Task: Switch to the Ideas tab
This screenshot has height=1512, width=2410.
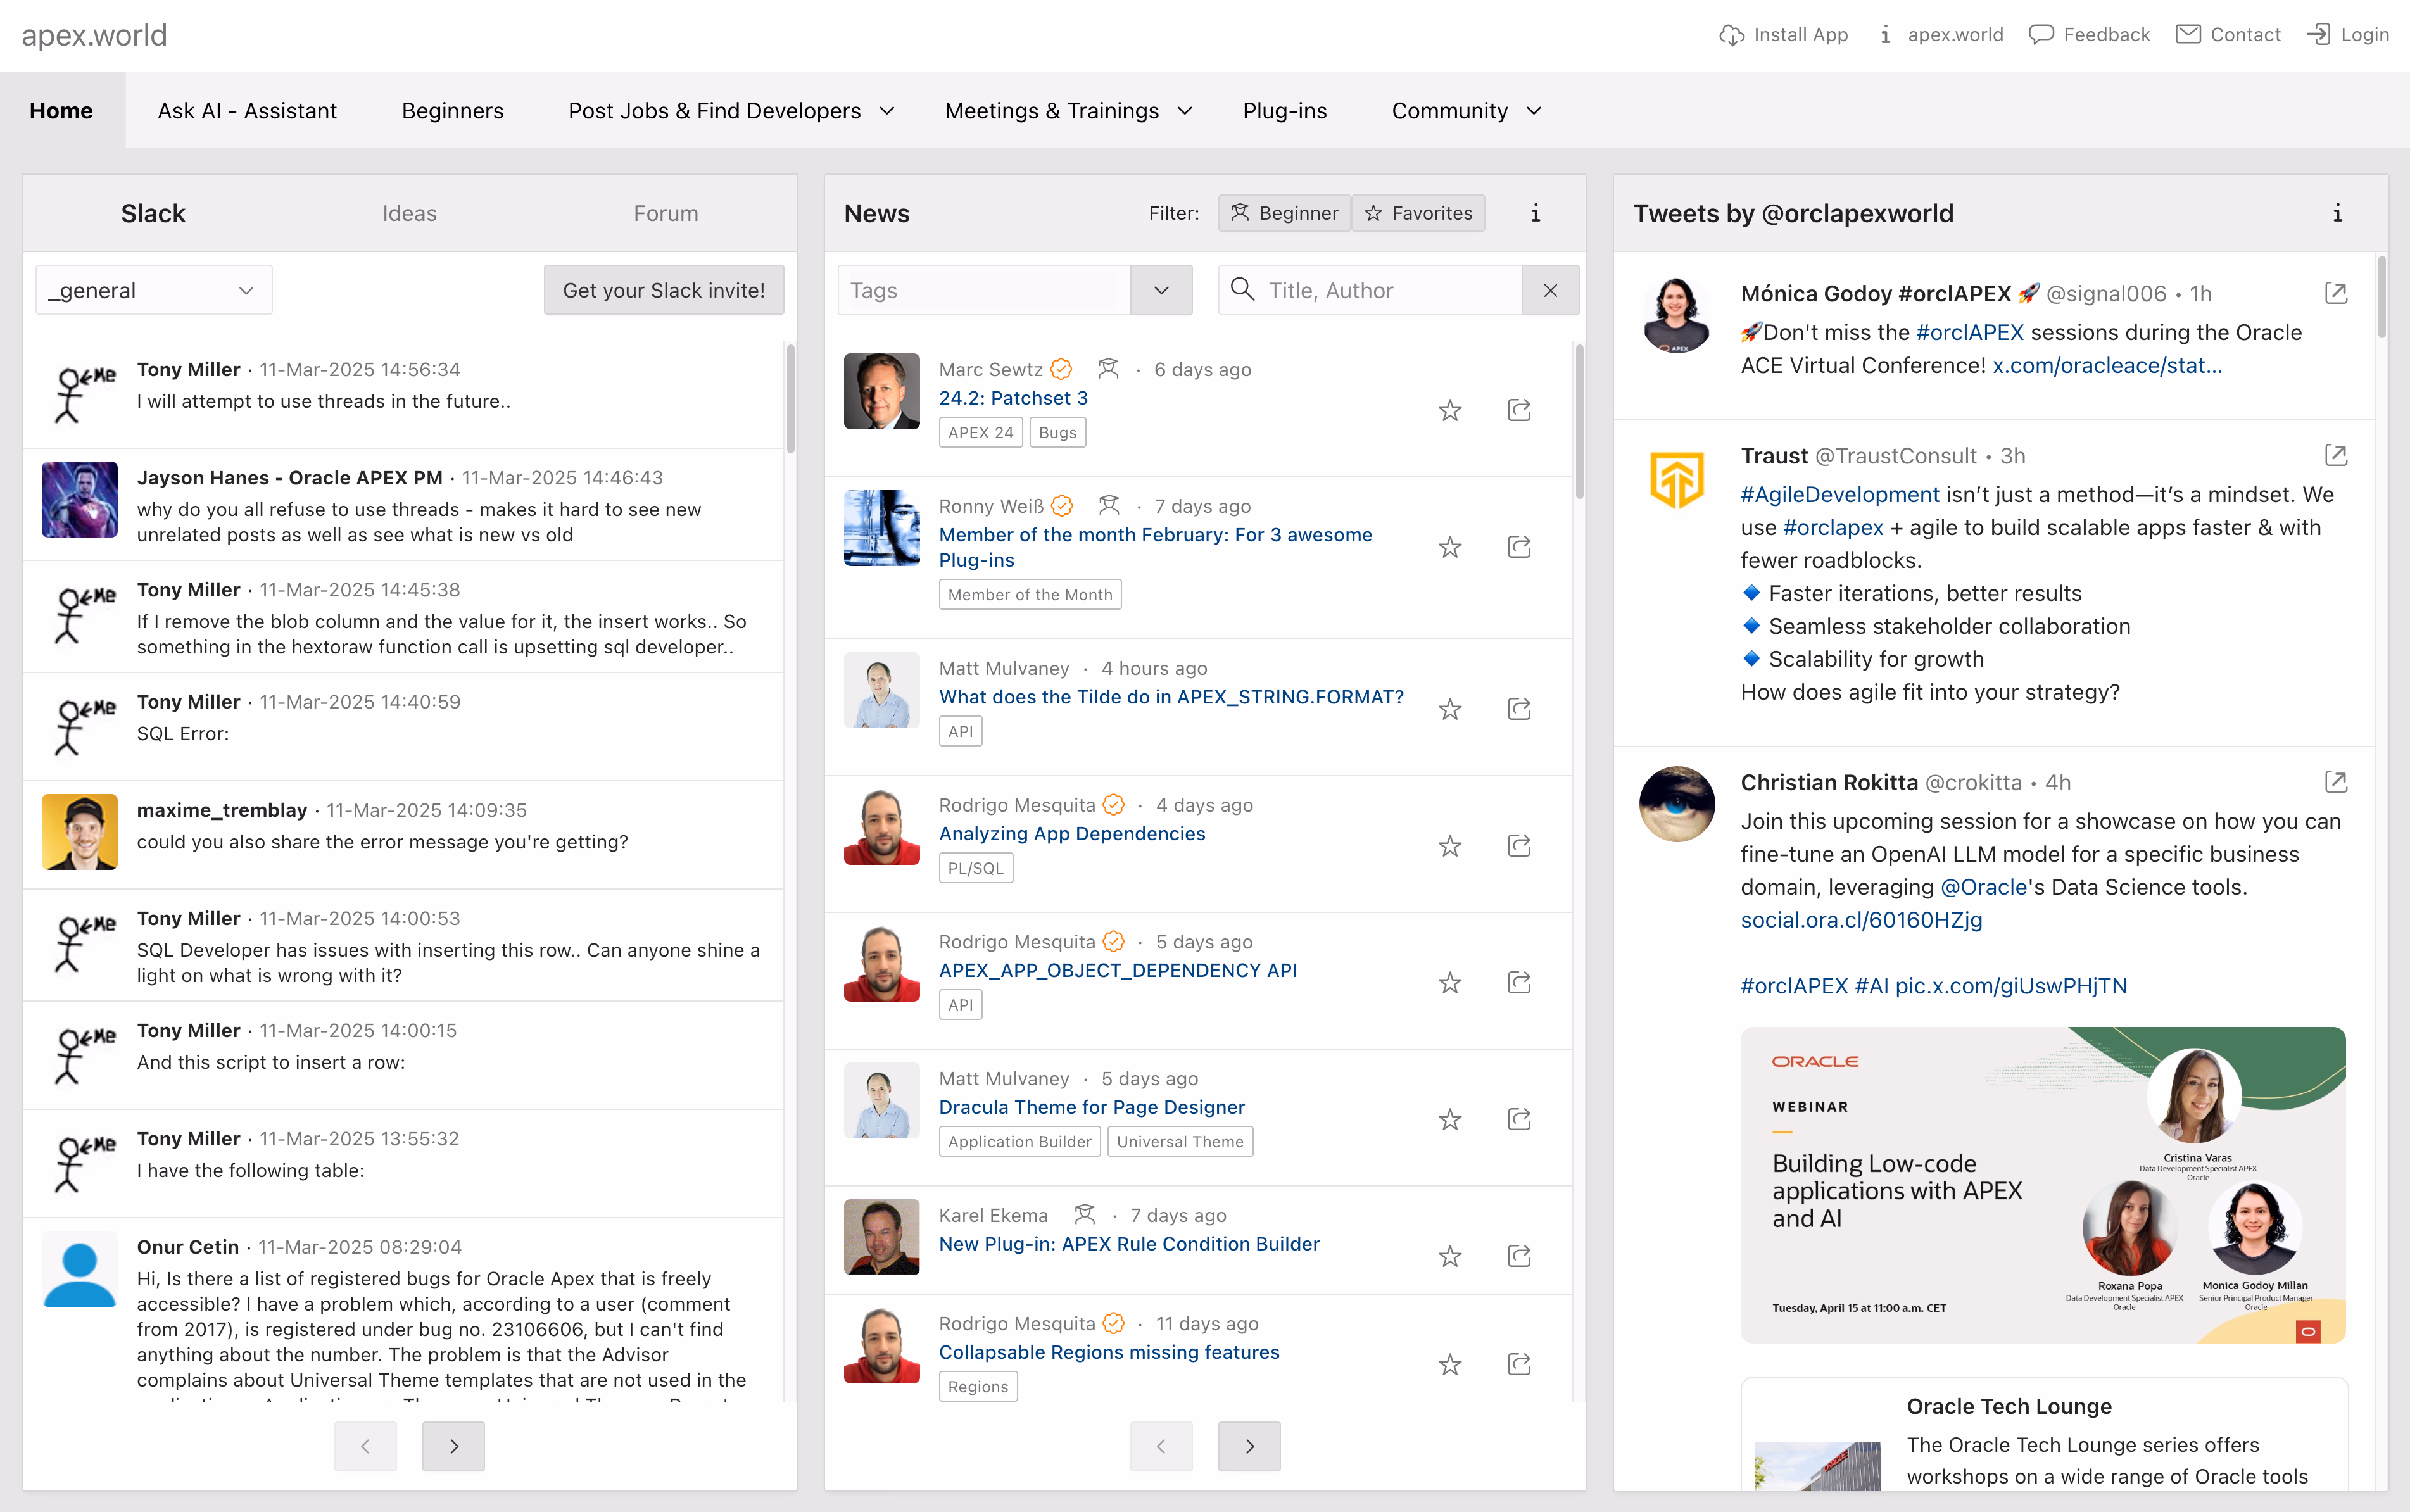Action: click(409, 213)
